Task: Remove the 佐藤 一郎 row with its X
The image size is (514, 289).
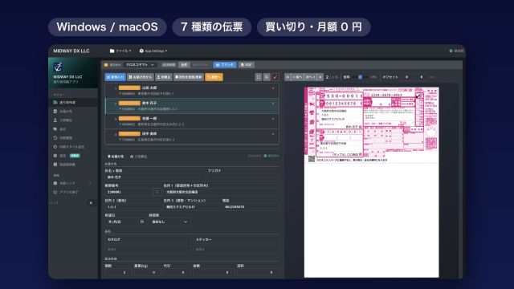Action: point(273,119)
